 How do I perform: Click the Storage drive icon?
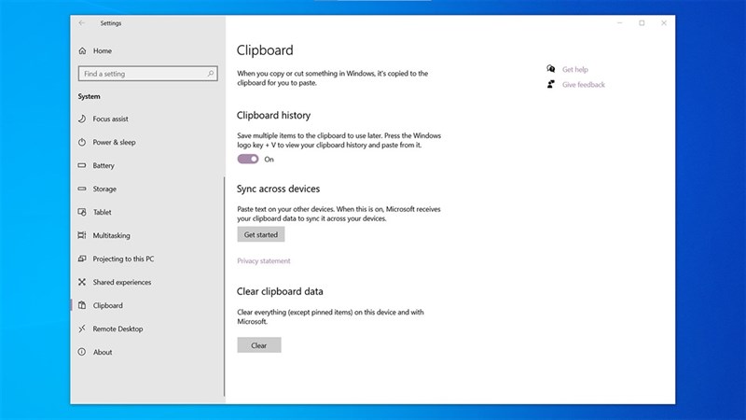(82, 189)
